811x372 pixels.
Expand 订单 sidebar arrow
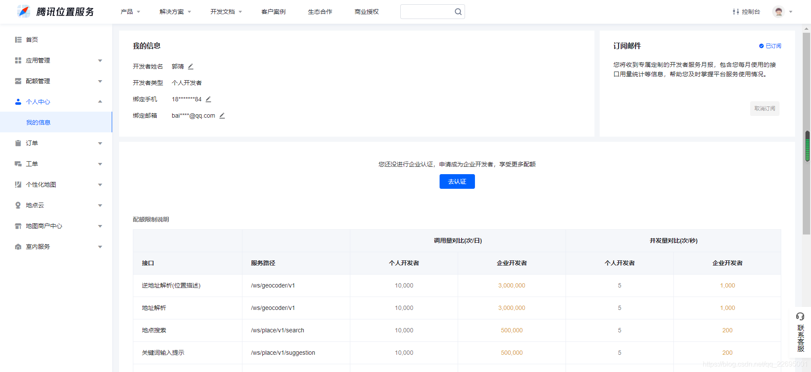100,143
